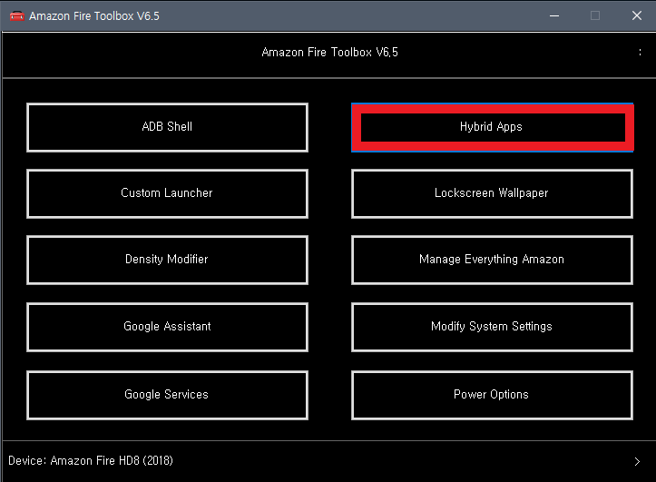This screenshot has height=482, width=656.
Task: Minimize the Amazon Fire Toolbox window
Action: tap(554, 16)
